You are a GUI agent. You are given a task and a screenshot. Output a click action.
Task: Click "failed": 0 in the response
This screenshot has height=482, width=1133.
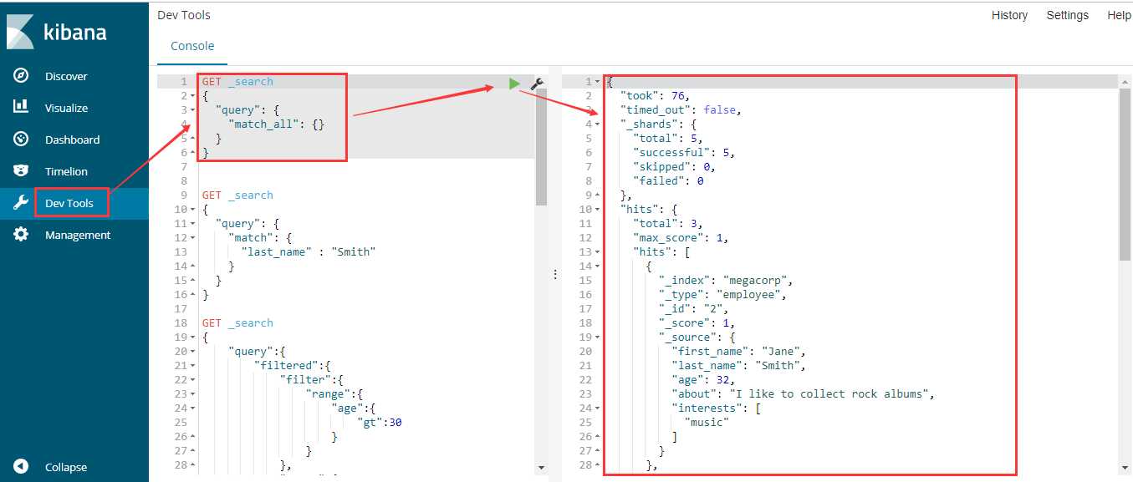click(x=668, y=181)
